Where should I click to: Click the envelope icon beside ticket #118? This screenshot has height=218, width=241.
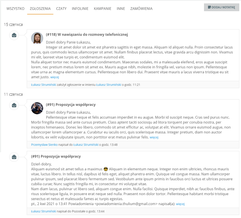pyautogui.click(x=14, y=35)
